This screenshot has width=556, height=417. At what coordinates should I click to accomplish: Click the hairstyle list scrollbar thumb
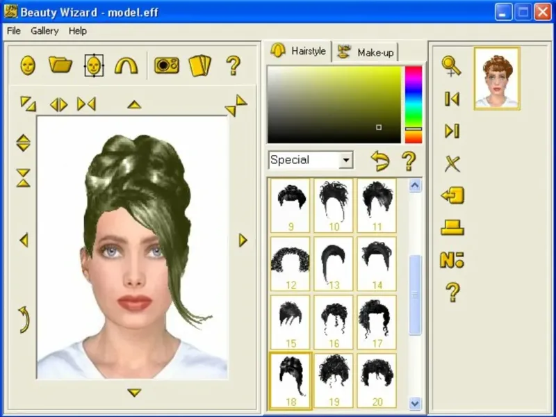tap(415, 295)
